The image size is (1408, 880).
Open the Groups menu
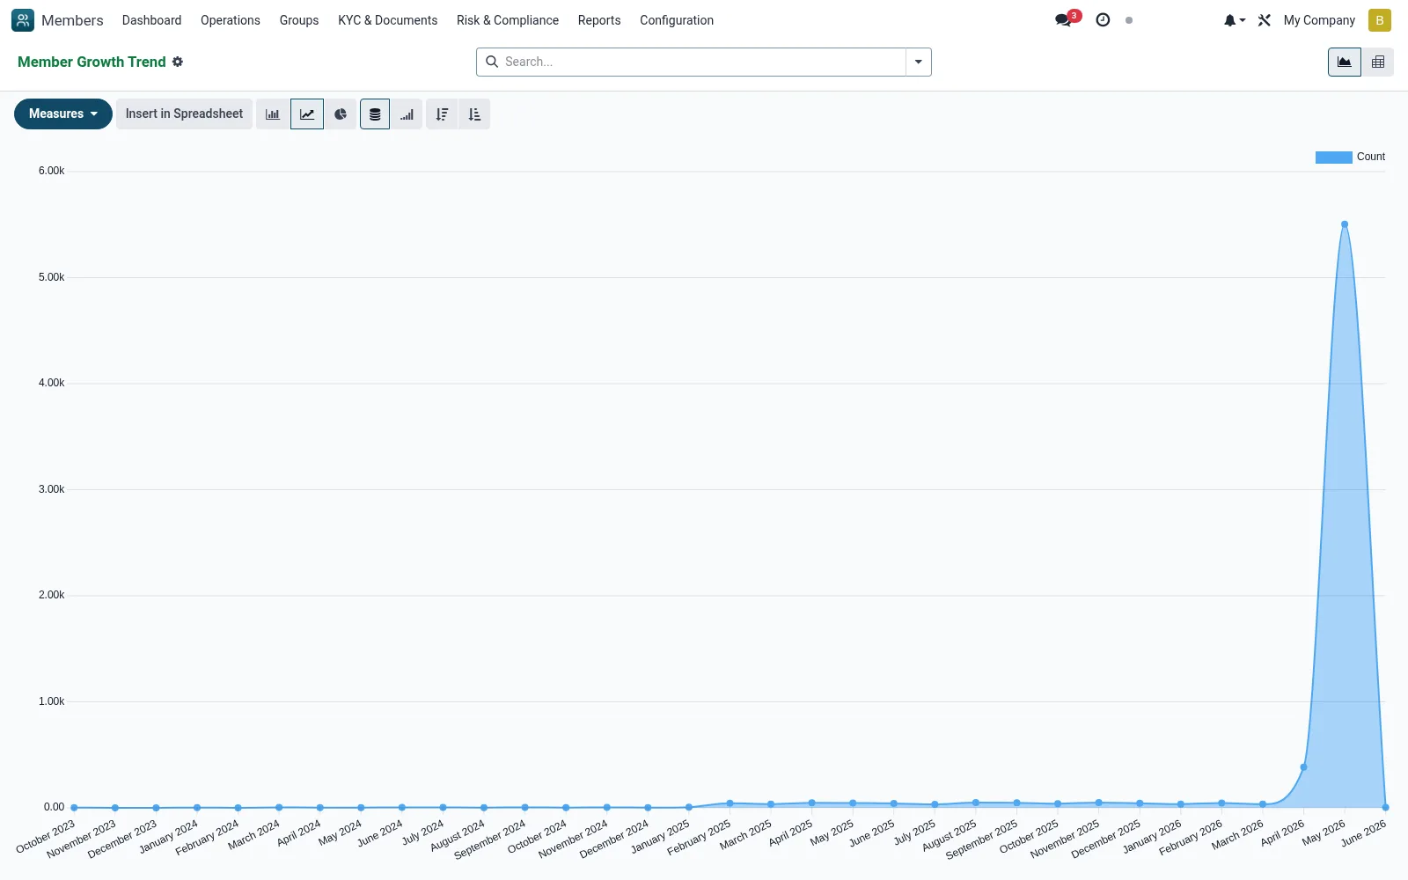coord(299,20)
